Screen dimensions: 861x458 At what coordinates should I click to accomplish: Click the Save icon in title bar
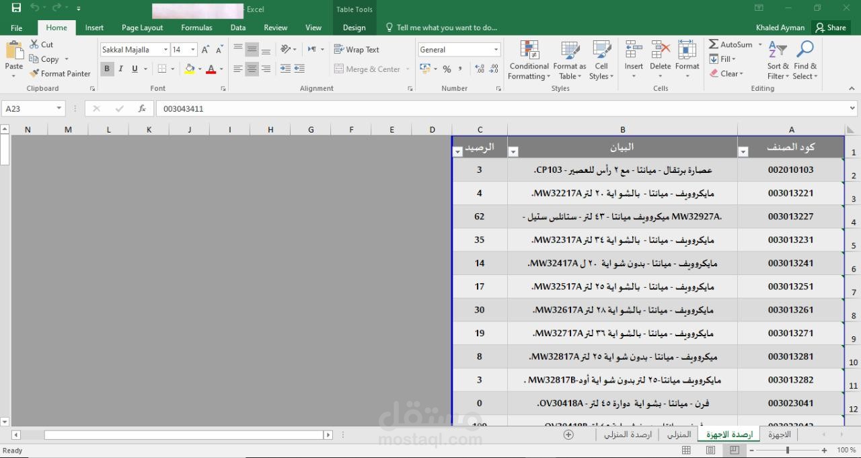(16, 8)
